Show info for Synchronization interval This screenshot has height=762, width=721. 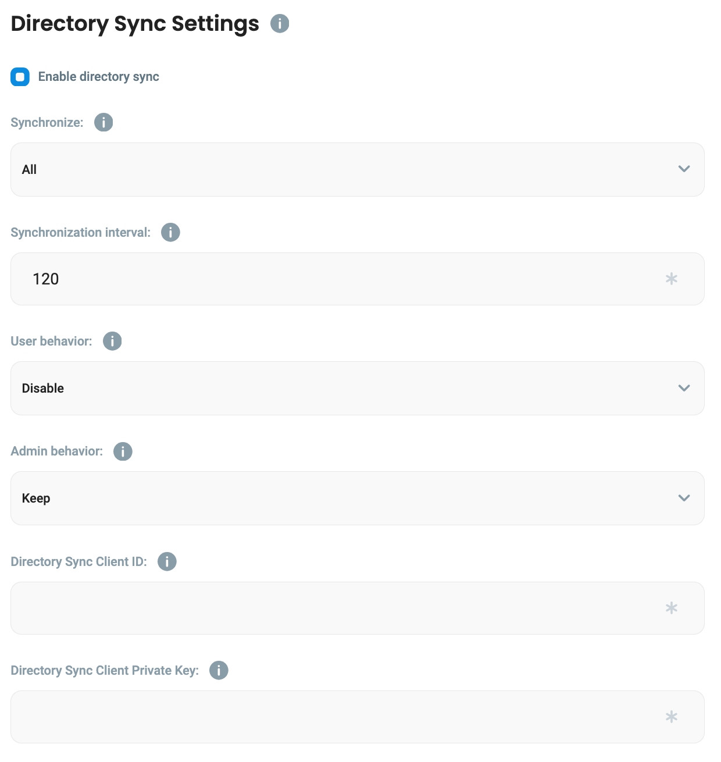click(x=170, y=233)
